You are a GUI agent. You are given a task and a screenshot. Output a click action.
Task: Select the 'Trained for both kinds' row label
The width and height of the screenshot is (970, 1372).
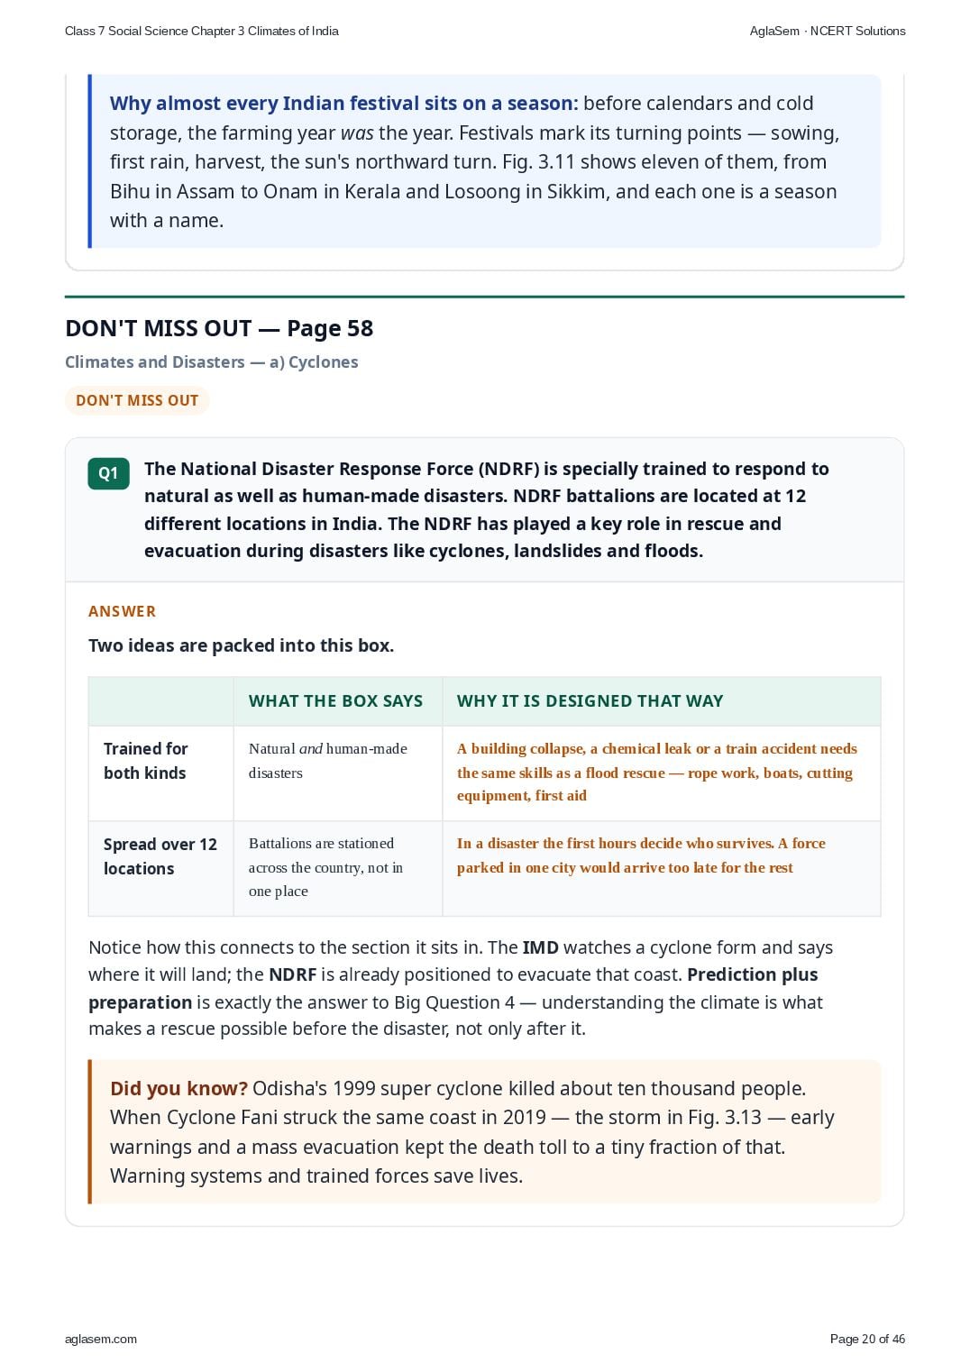146,761
